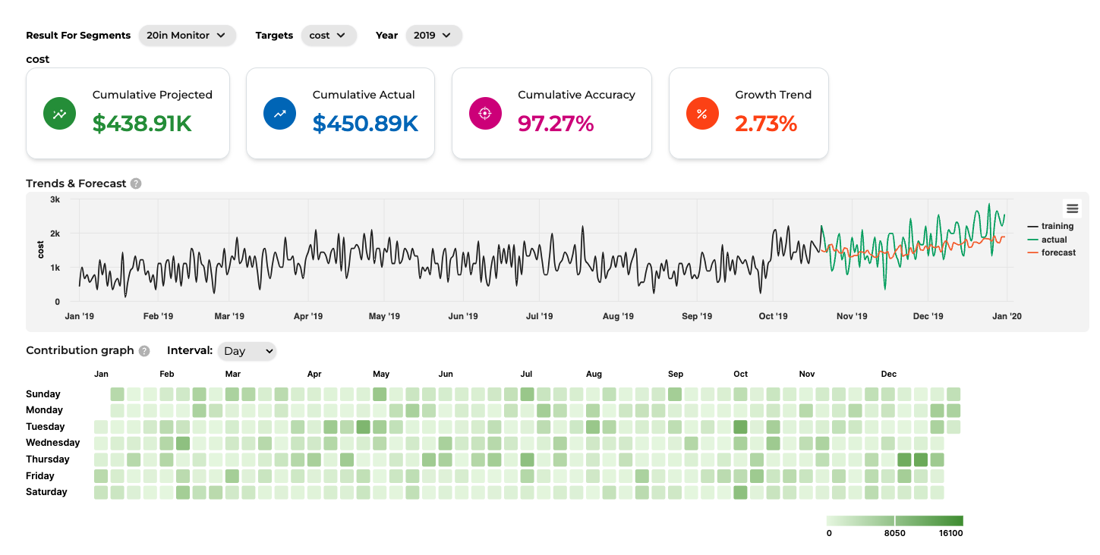Click the blue Cumulative Actual trend icon
The image size is (1100, 555).
279,114
